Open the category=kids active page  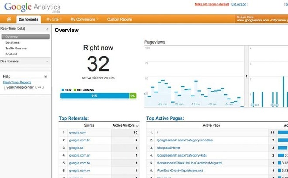coord(182,155)
